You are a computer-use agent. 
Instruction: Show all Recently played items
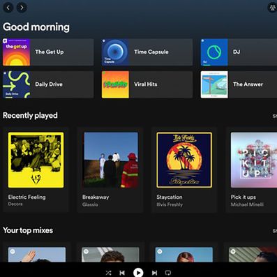[275, 116]
